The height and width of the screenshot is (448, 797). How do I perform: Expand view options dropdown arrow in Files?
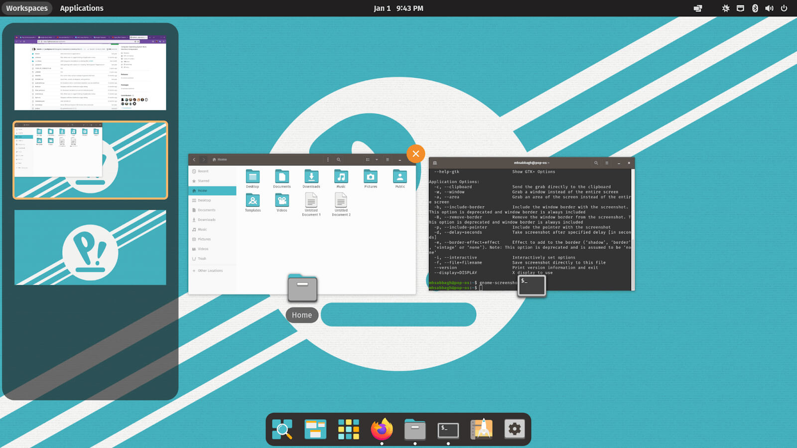377,160
